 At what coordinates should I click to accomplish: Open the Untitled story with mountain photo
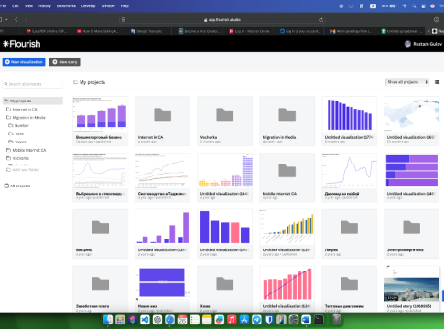click(x=411, y=289)
